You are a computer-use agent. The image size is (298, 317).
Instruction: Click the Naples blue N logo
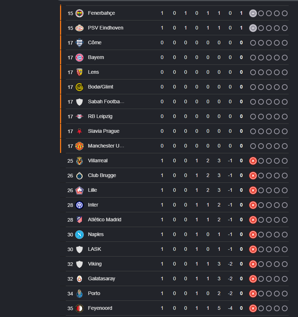click(x=79, y=235)
